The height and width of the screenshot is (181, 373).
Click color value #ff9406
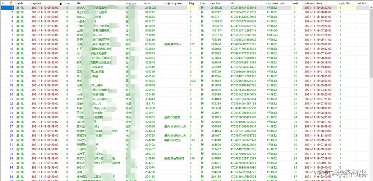[272, 30]
